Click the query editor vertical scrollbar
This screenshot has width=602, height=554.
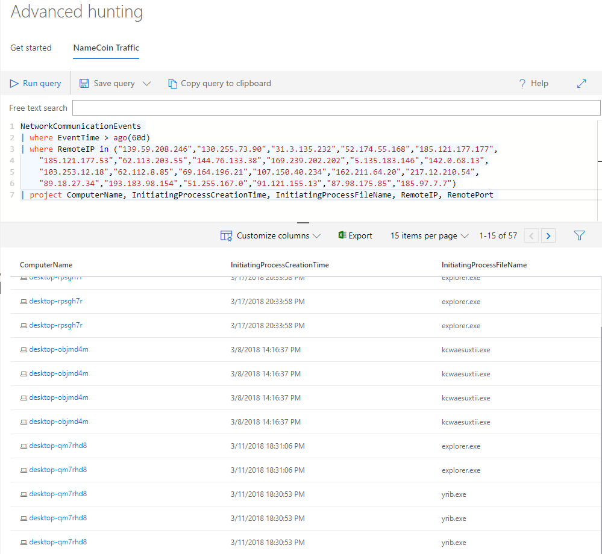point(600,170)
